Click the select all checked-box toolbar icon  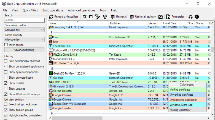84,17
